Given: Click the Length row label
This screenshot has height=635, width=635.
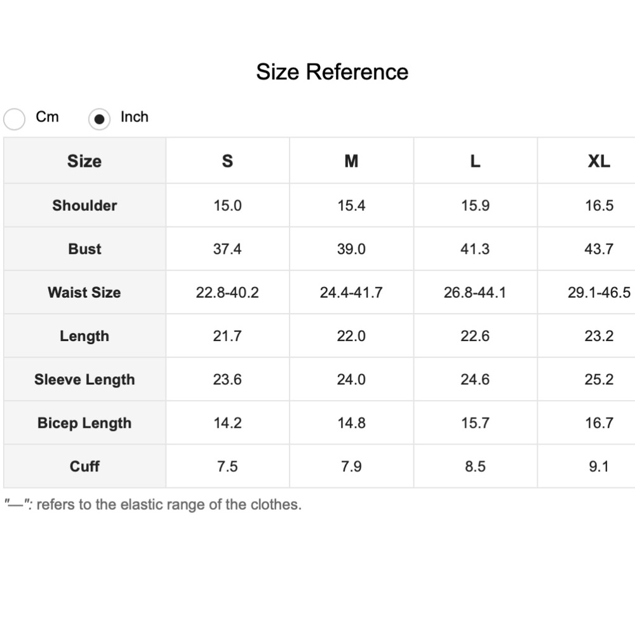Looking at the screenshot, I should pyautogui.click(x=84, y=336).
